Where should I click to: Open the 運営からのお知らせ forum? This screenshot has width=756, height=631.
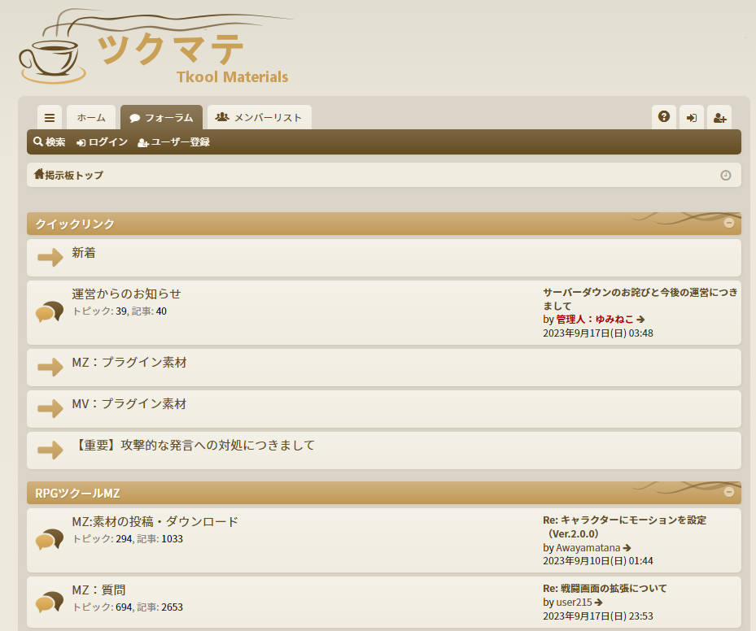coord(126,294)
